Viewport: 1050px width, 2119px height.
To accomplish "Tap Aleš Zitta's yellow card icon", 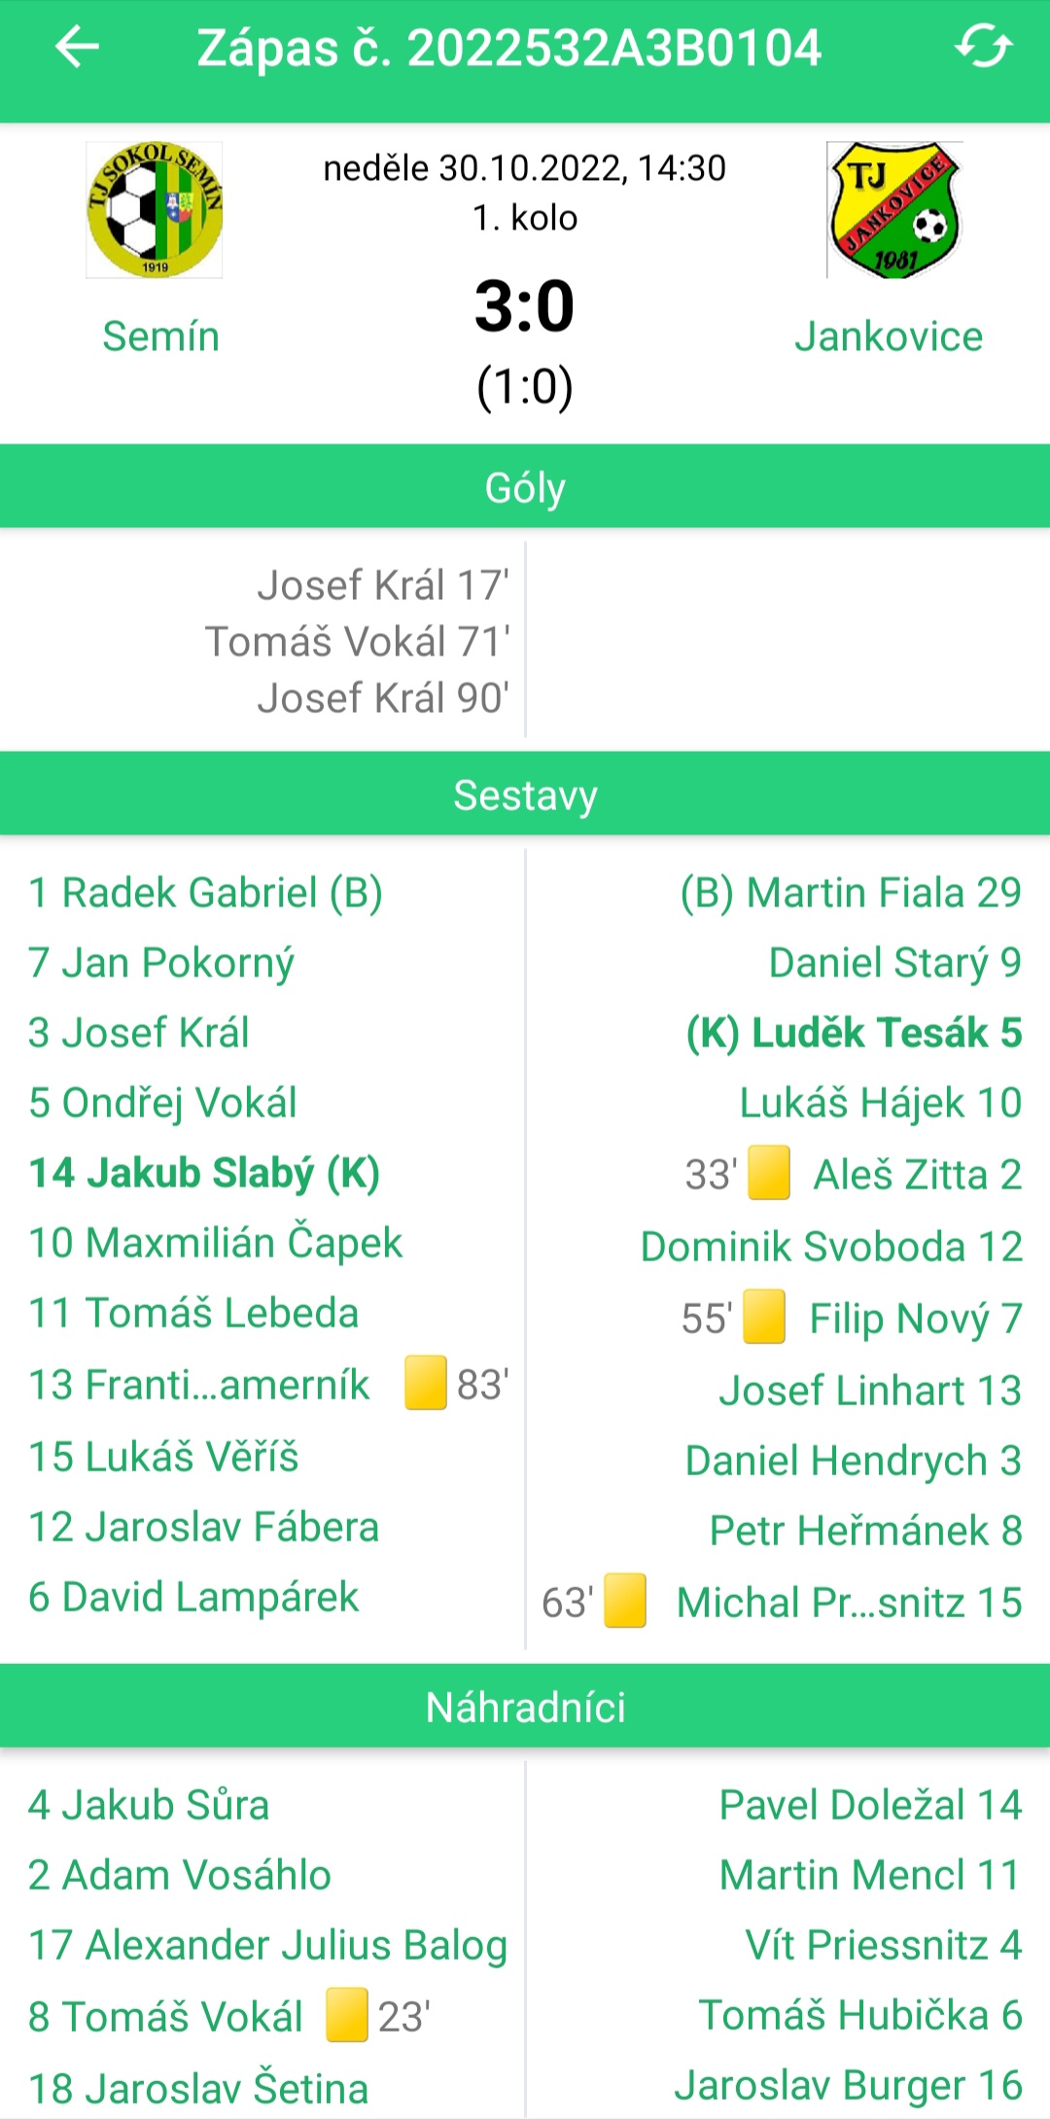I will click(768, 1173).
